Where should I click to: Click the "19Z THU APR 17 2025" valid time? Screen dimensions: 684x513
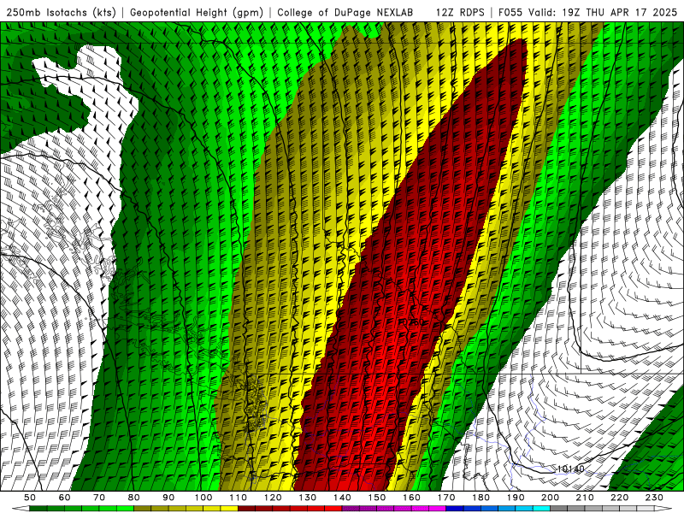(619, 13)
